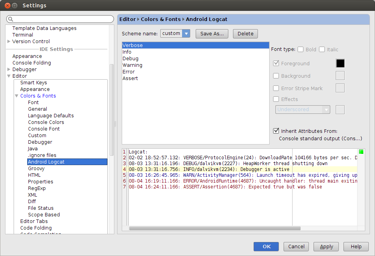Pick the Foreground color swatch
Image resolution: width=375 pixels, height=256 pixels.
(x=340, y=63)
